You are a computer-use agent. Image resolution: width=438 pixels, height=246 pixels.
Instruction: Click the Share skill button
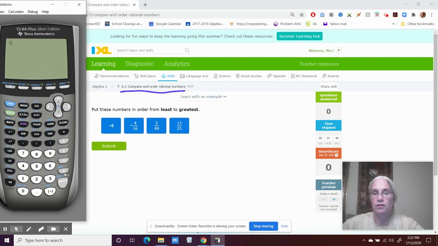328,86
